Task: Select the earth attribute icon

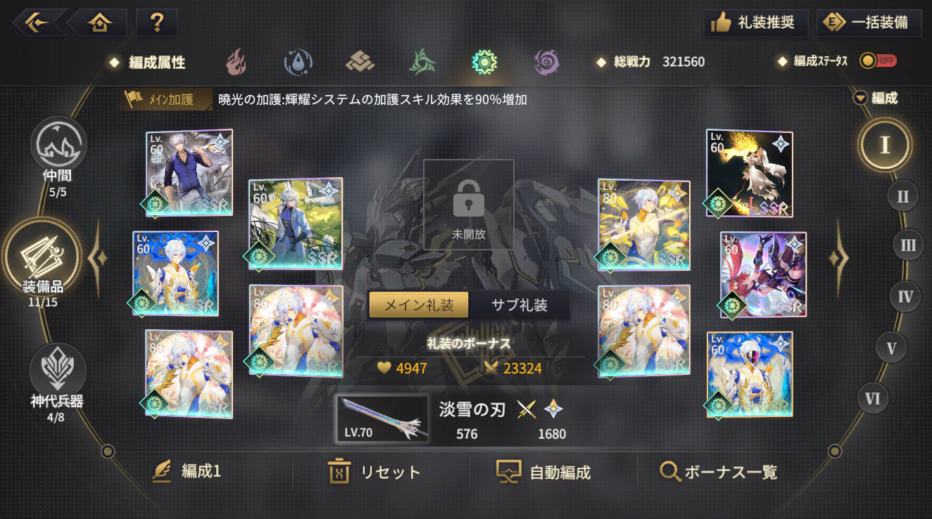Action: [360, 63]
